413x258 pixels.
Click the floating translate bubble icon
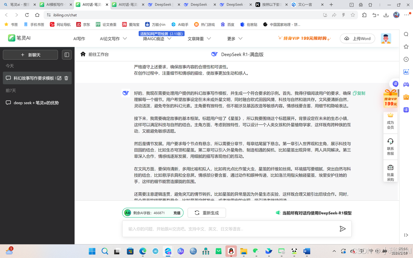coord(396,84)
